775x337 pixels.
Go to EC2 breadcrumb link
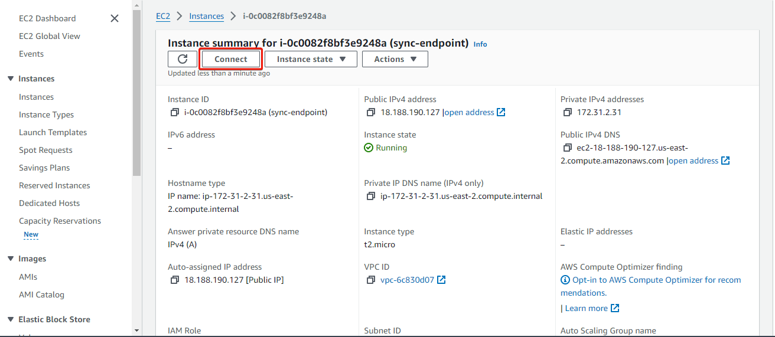tap(163, 16)
